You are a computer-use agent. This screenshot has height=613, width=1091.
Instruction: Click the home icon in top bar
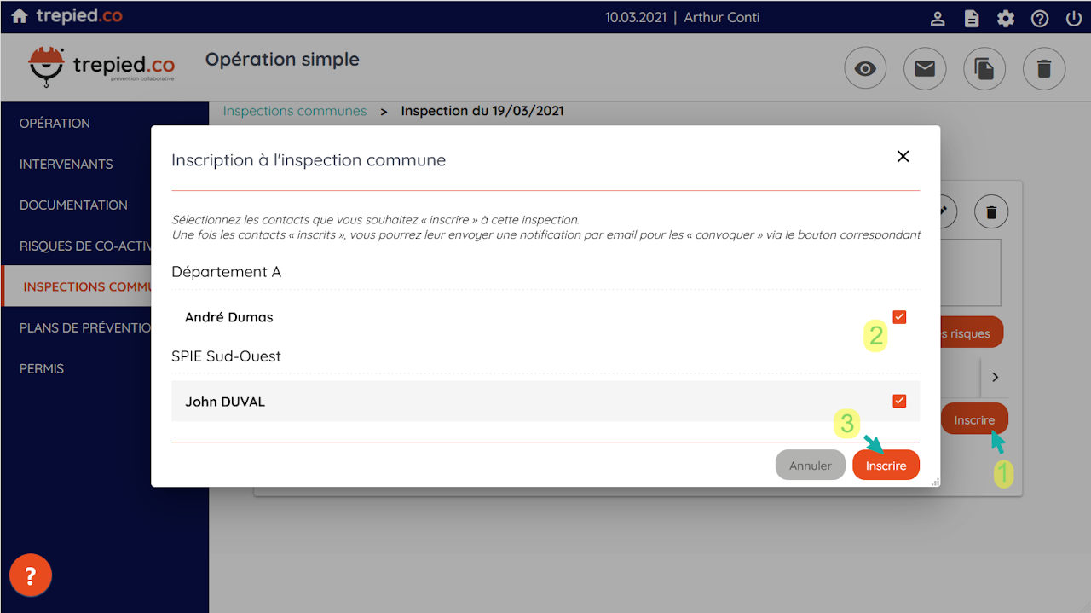pos(20,17)
